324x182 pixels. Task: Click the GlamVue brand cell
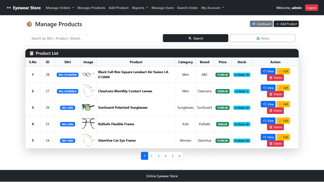click(205, 140)
